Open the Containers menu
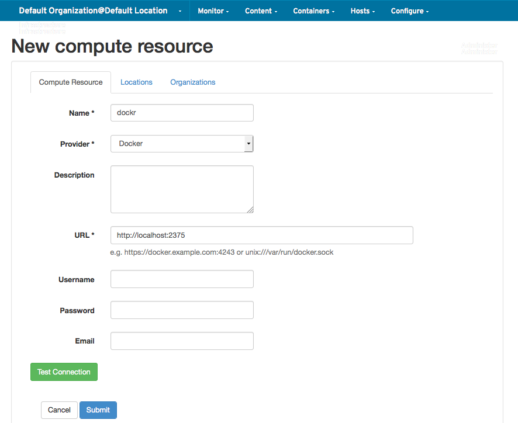Screen dimensions: 518x423 pos(312,11)
